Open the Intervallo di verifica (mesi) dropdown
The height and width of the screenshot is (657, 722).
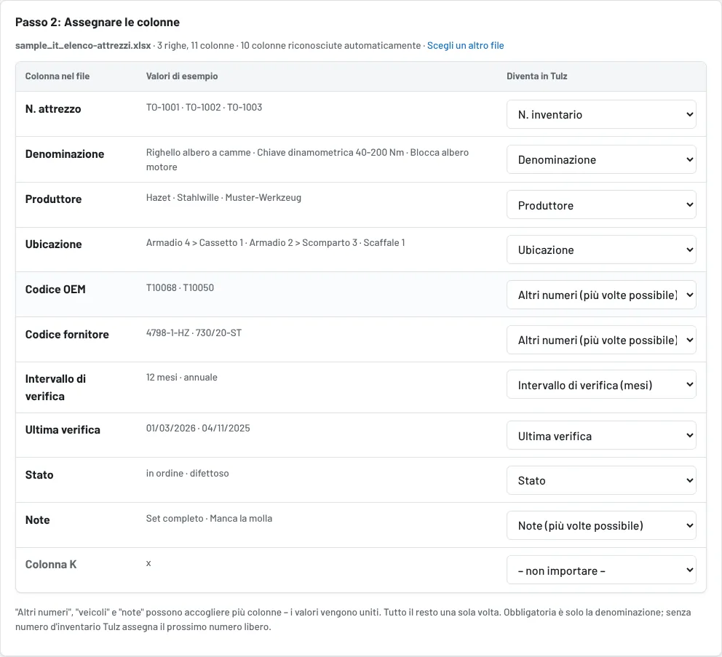pyautogui.click(x=601, y=384)
